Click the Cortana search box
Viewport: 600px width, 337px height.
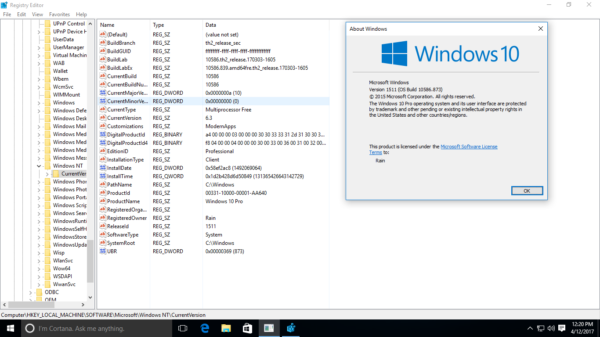click(97, 328)
